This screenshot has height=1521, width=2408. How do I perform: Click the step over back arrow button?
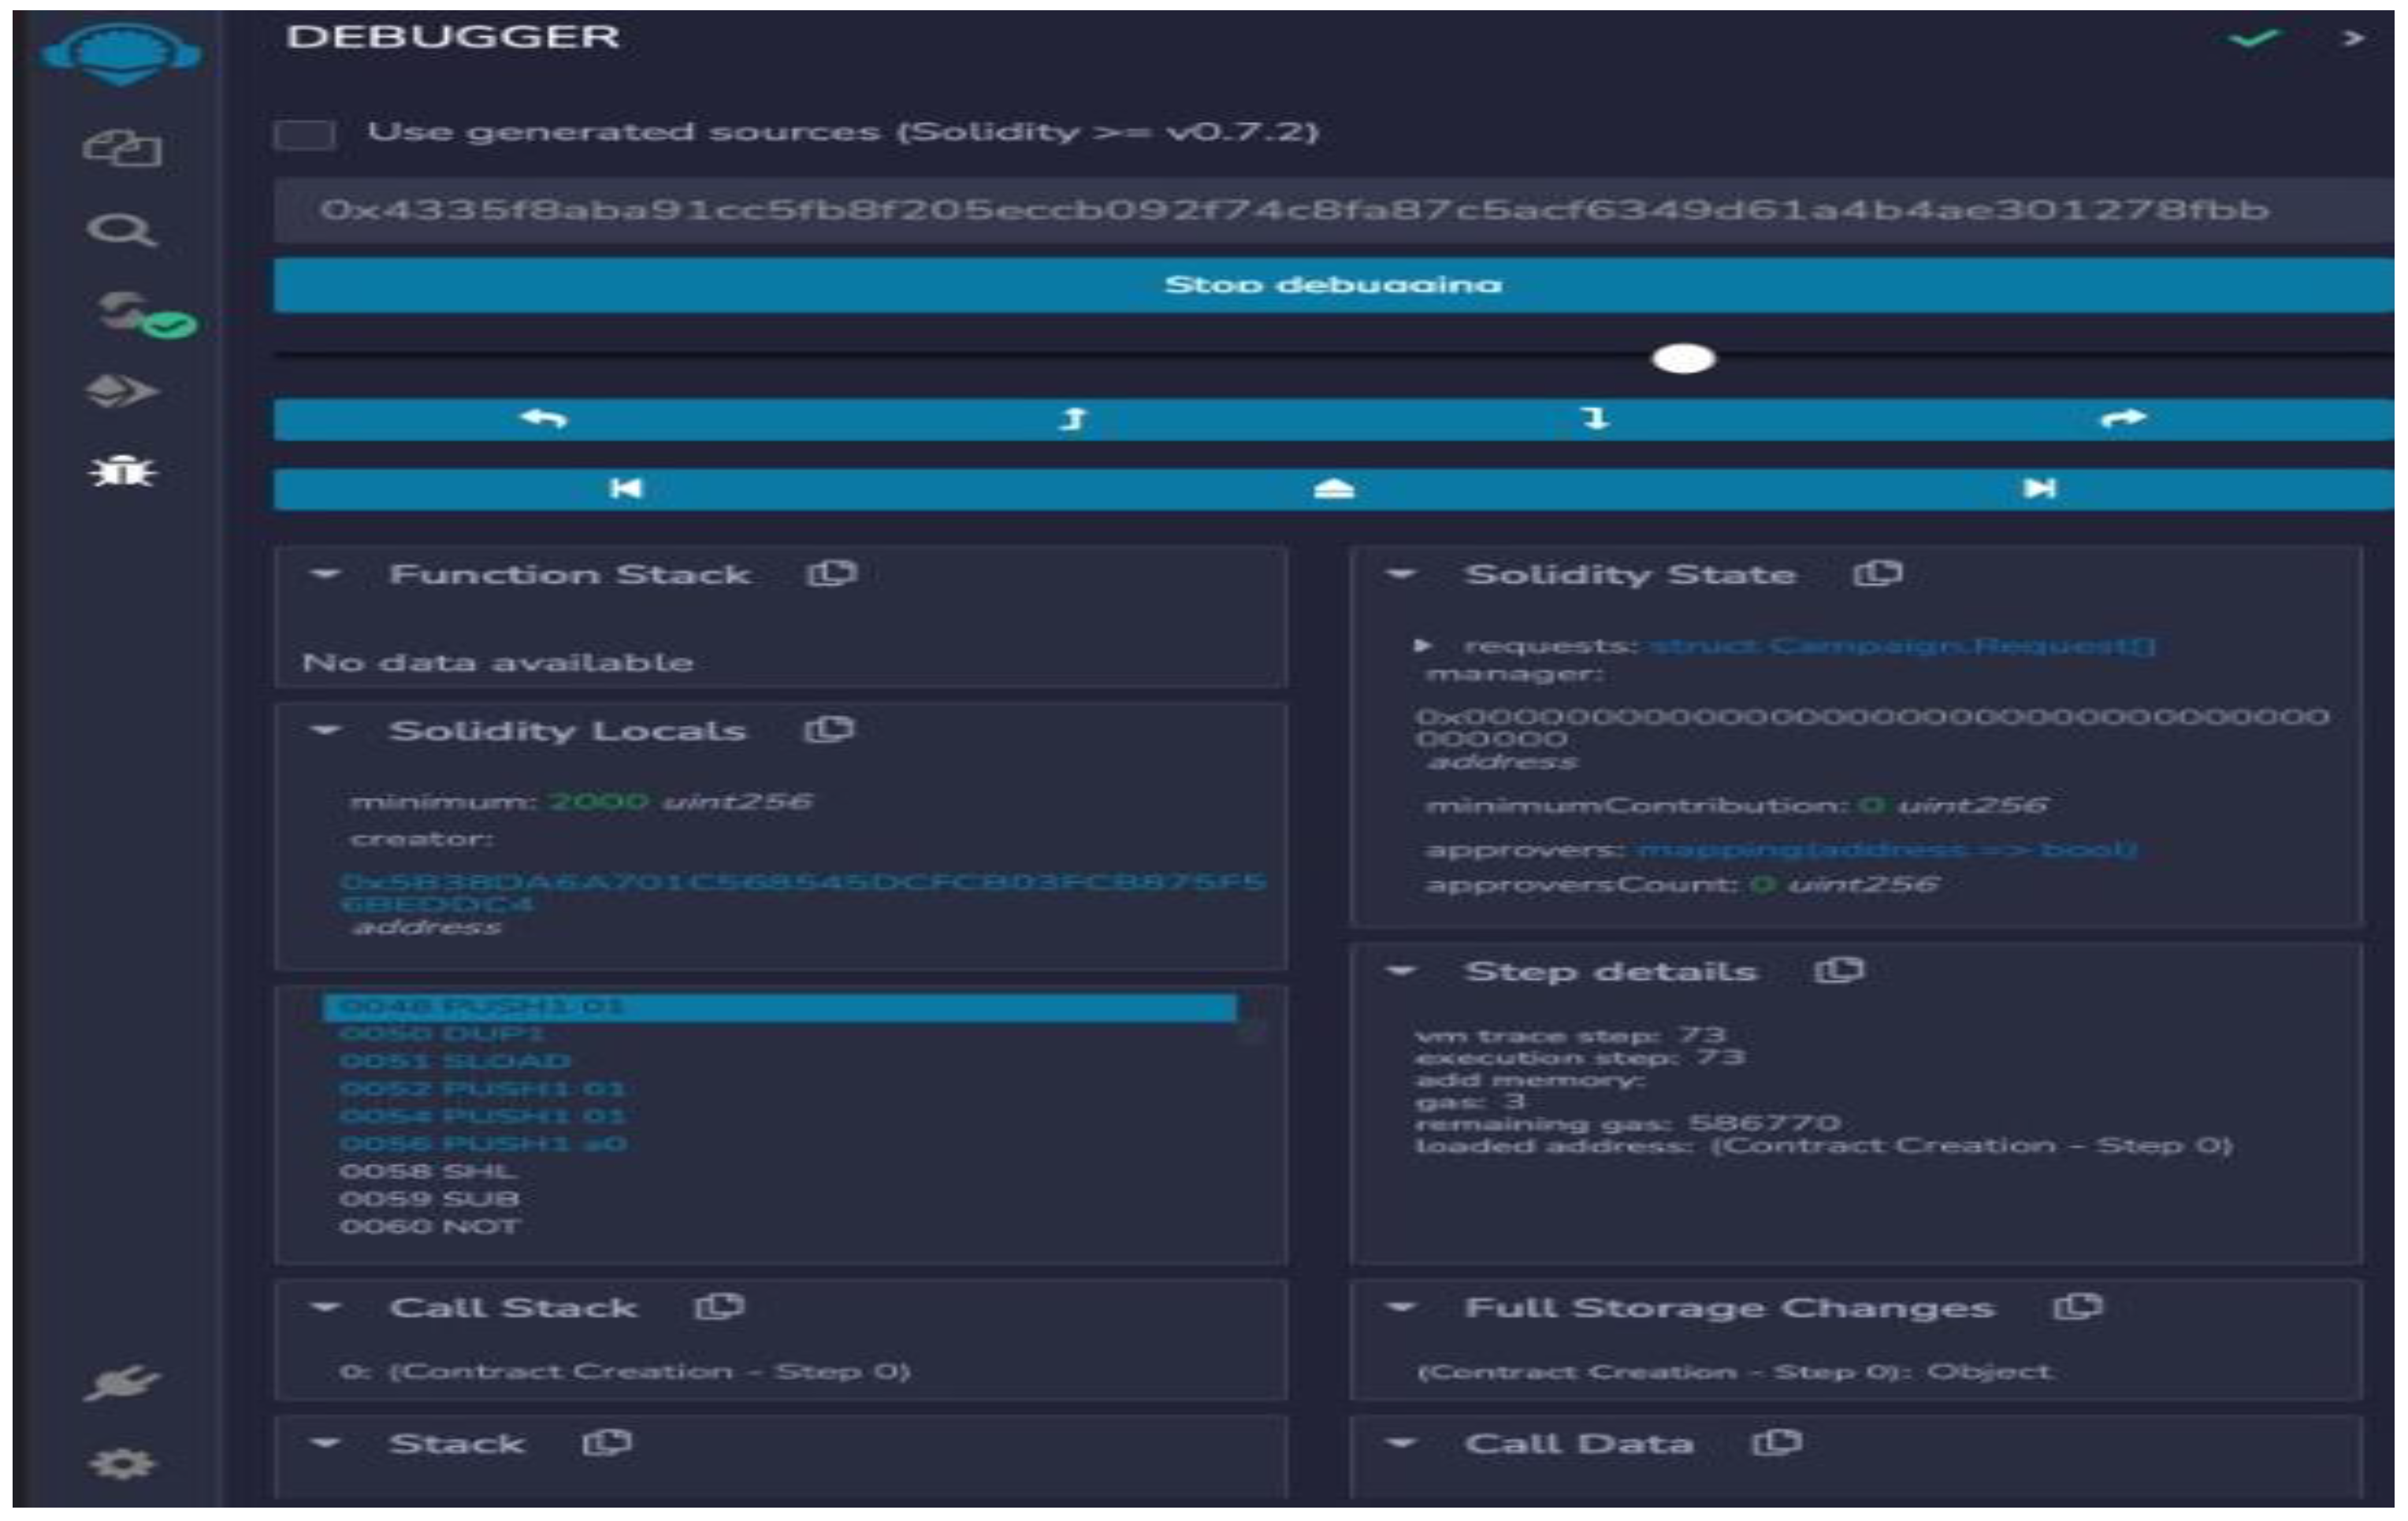pos(543,419)
